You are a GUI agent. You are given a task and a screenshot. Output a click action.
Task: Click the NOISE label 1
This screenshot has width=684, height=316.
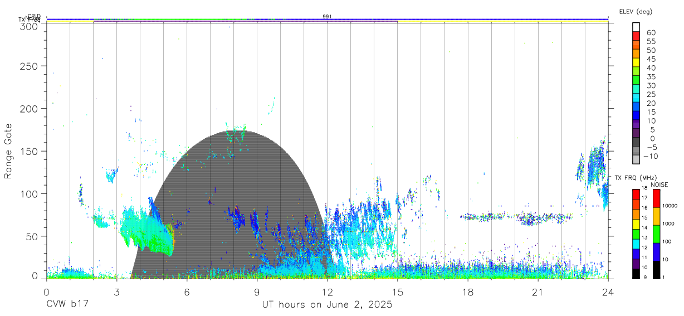pos(663,277)
